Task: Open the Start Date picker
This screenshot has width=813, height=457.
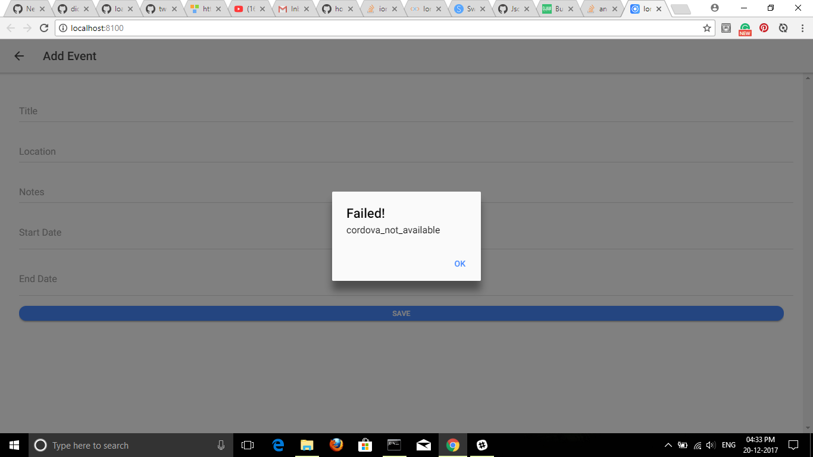Action: coord(406,233)
